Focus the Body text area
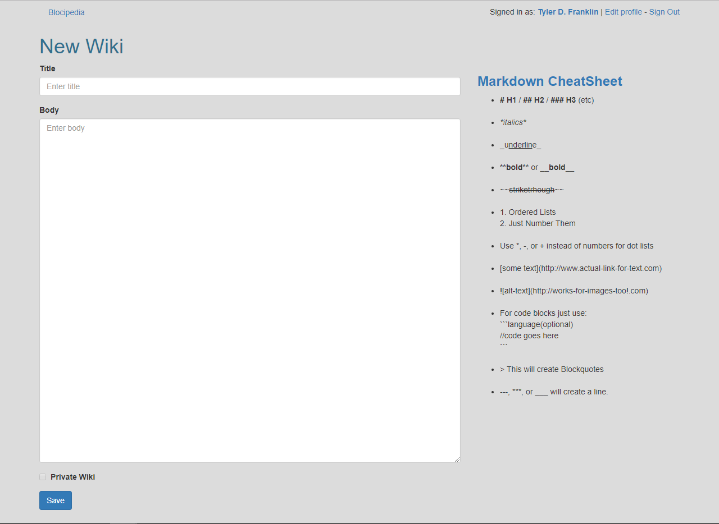 250,291
